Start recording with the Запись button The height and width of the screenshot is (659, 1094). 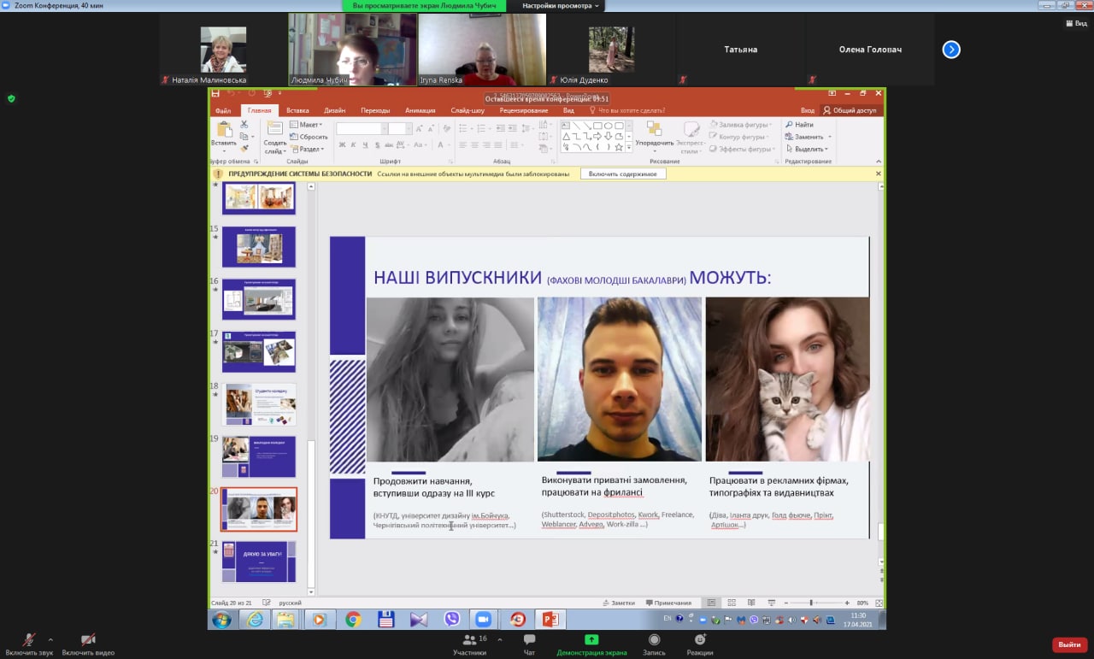[654, 640]
